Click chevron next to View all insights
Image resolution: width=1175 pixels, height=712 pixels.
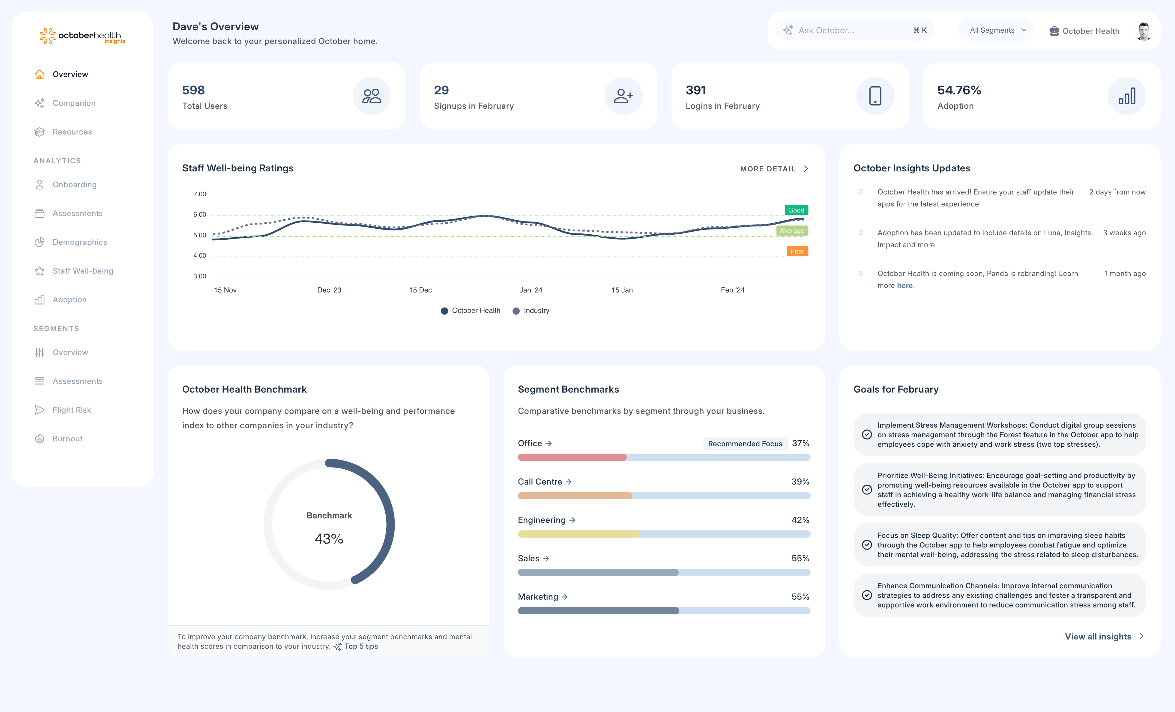[1142, 636]
